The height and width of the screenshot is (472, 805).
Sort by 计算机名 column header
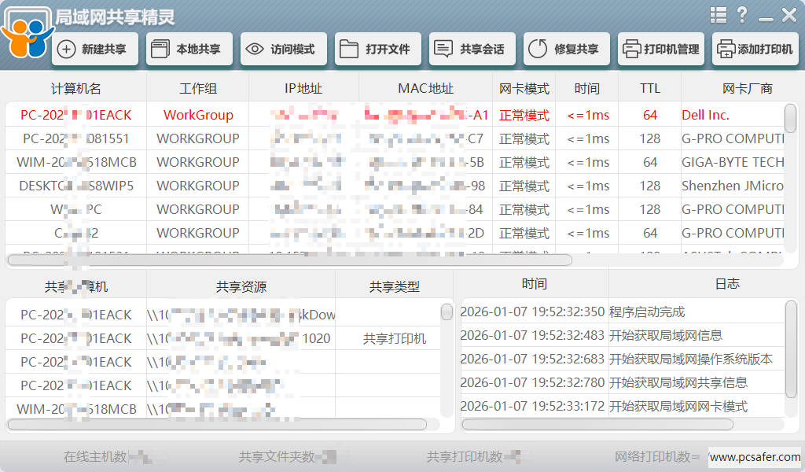pyautogui.click(x=76, y=88)
